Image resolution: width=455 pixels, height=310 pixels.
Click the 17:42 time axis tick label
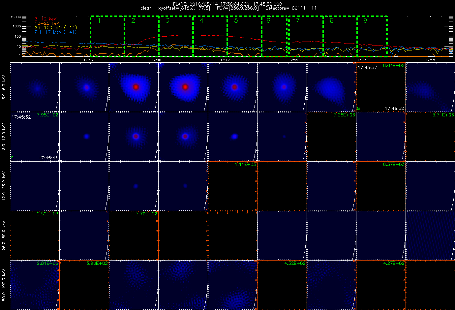[225, 60]
